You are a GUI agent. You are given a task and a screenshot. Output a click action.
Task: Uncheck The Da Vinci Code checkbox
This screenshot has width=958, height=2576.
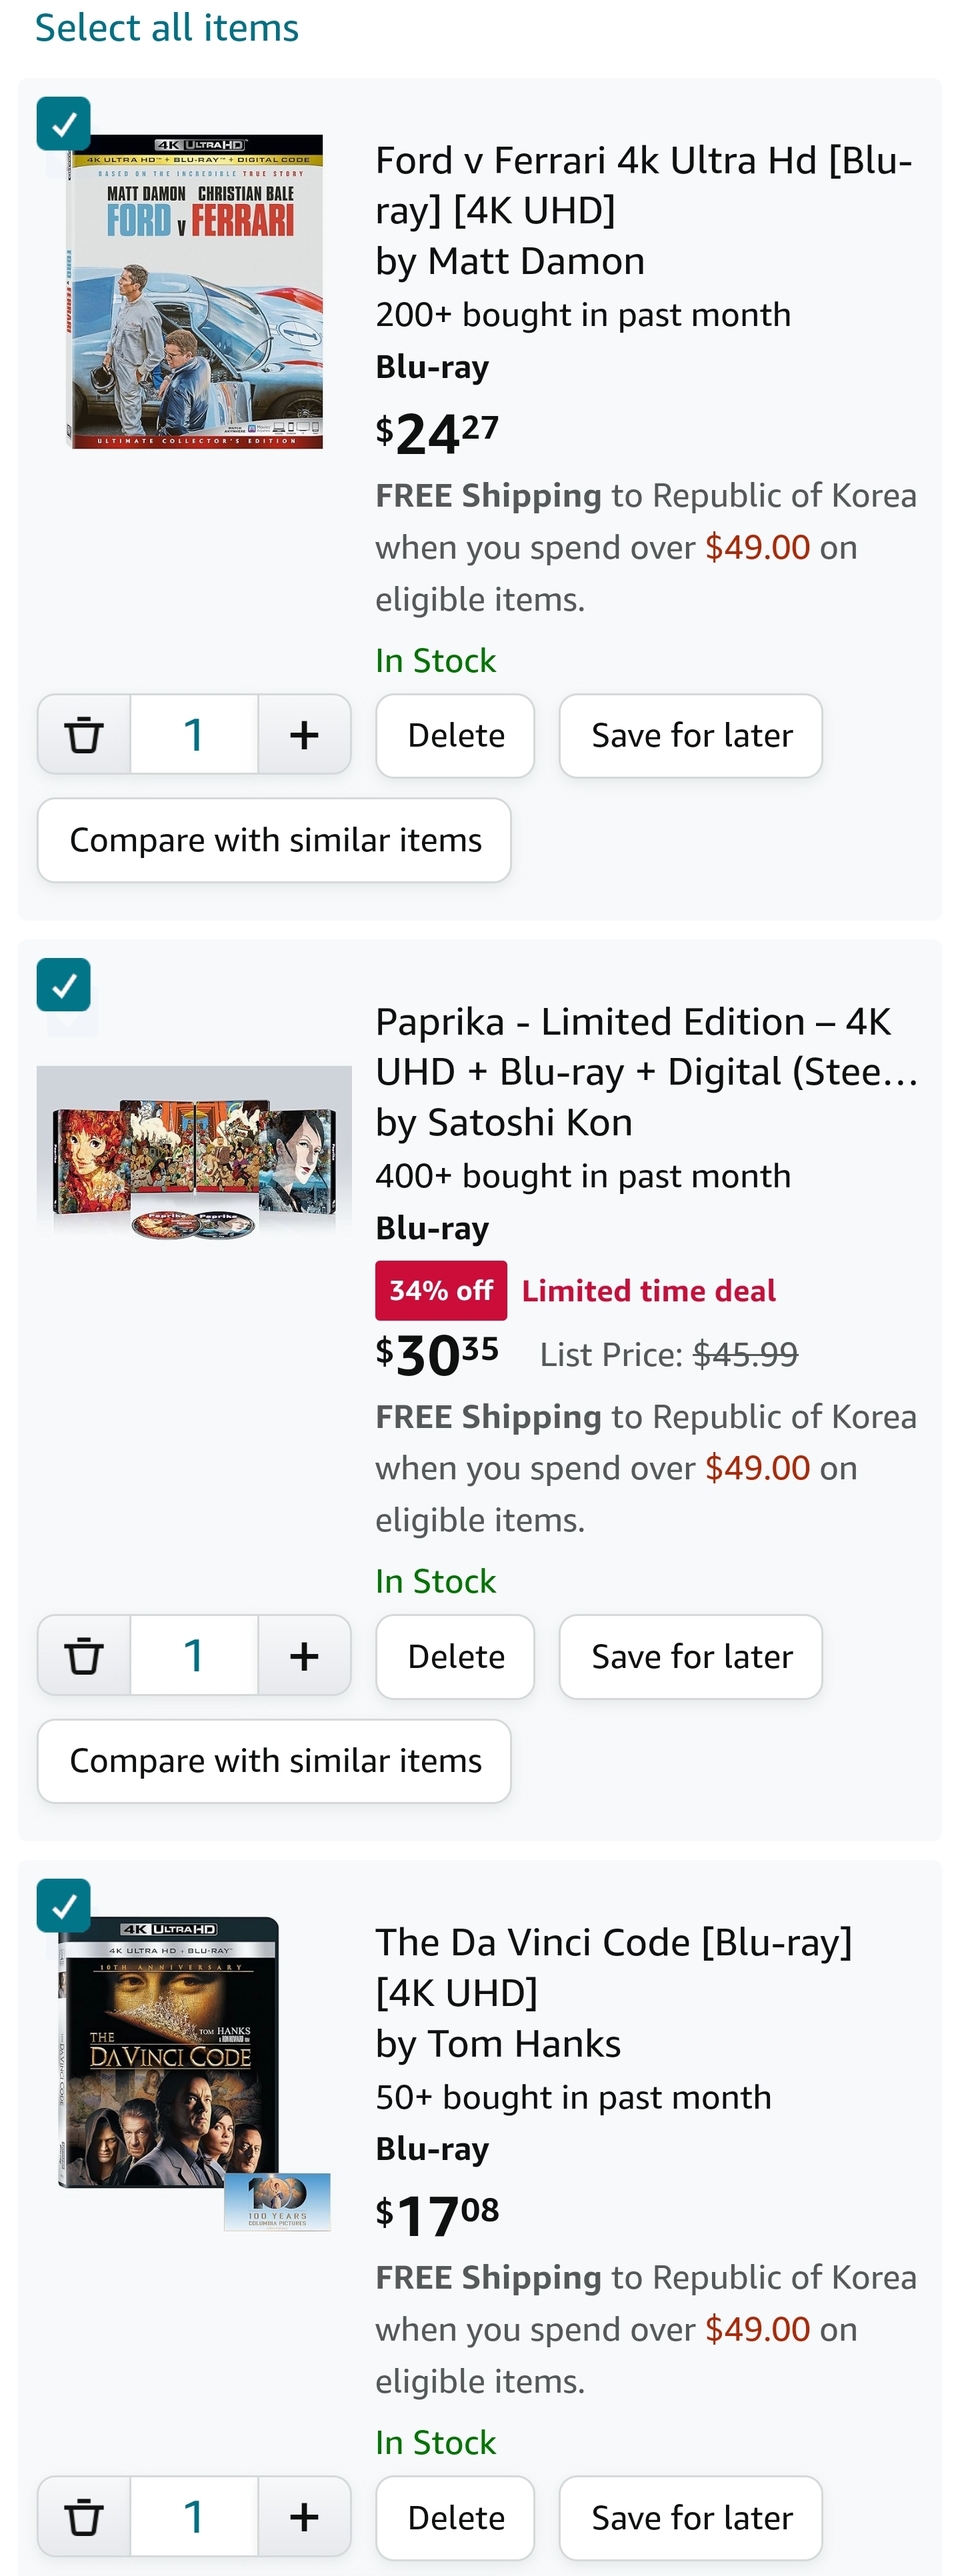(x=64, y=1906)
